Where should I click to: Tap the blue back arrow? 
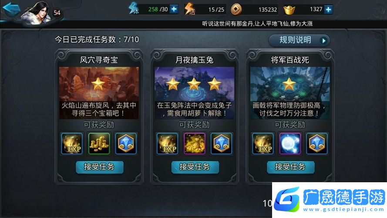click(11, 10)
